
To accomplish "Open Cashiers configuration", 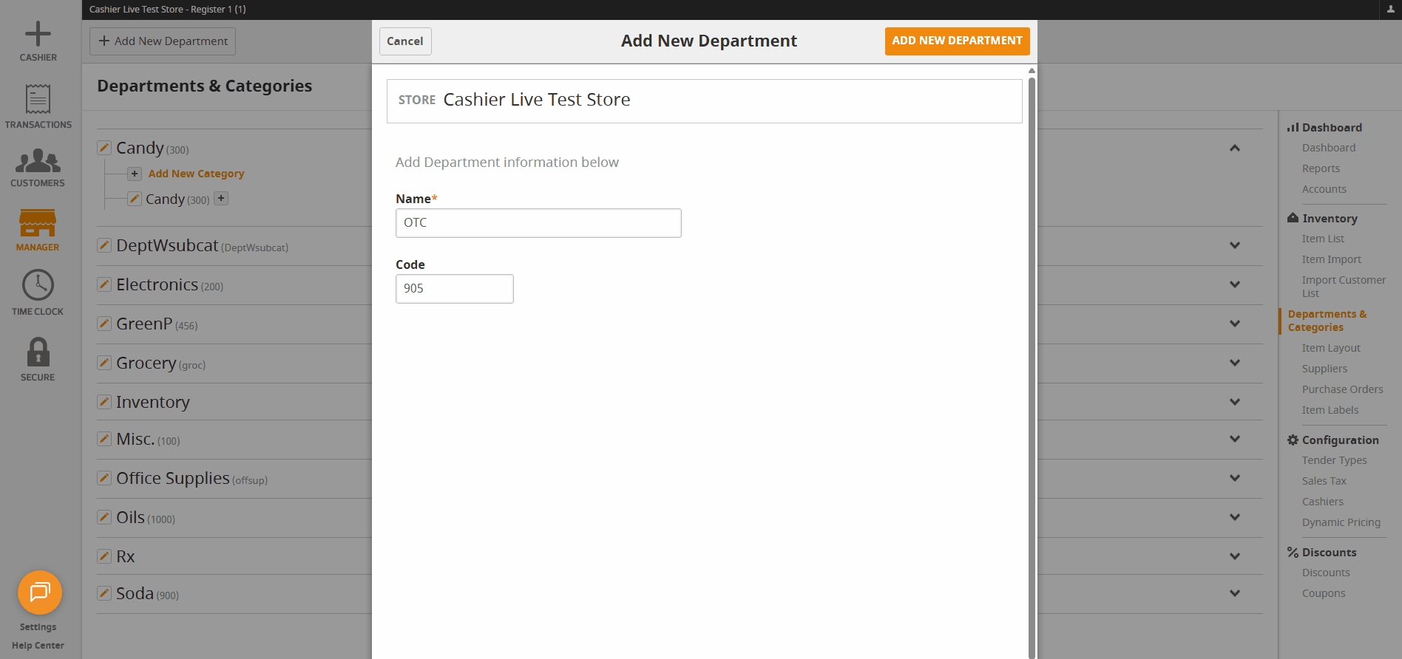I will [x=1322, y=502].
